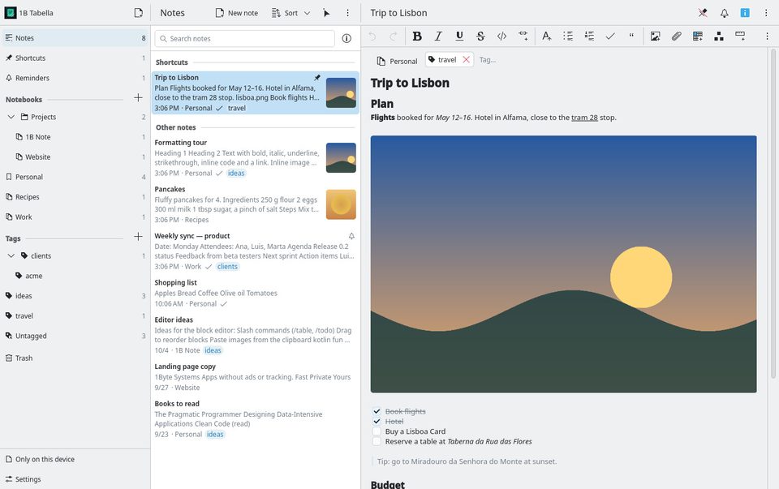The image size is (779, 489).
Task: Attach a file with paperclip icon
Action: pos(676,36)
